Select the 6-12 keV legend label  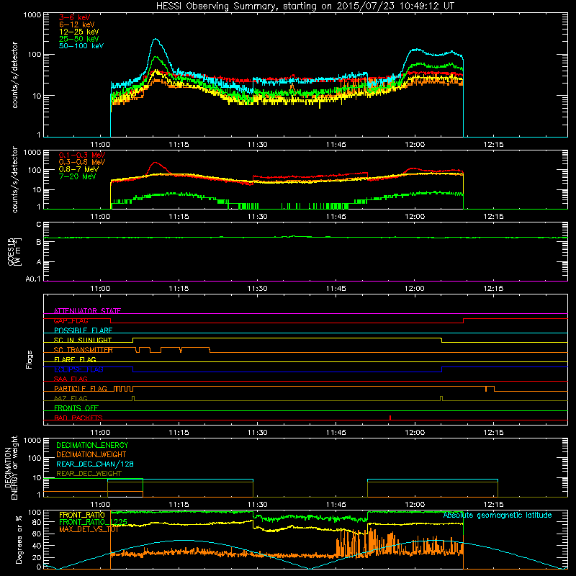pos(77,24)
